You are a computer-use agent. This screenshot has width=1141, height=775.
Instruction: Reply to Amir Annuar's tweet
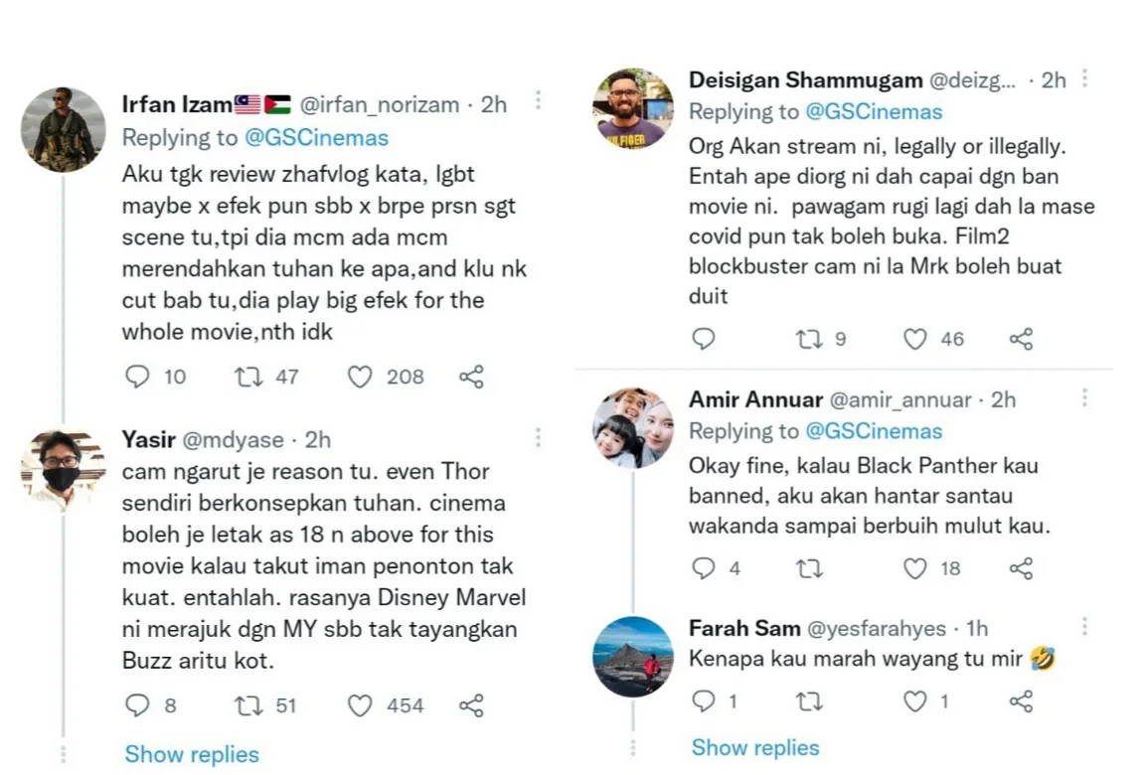pyautogui.click(x=704, y=568)
